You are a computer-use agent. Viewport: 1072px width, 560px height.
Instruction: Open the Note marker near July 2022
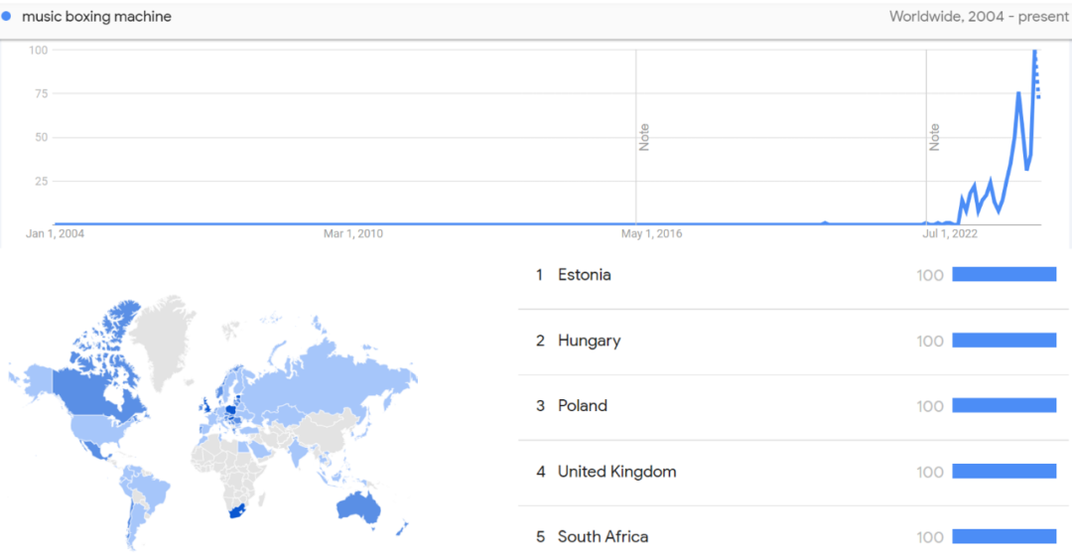click(934, 137)
